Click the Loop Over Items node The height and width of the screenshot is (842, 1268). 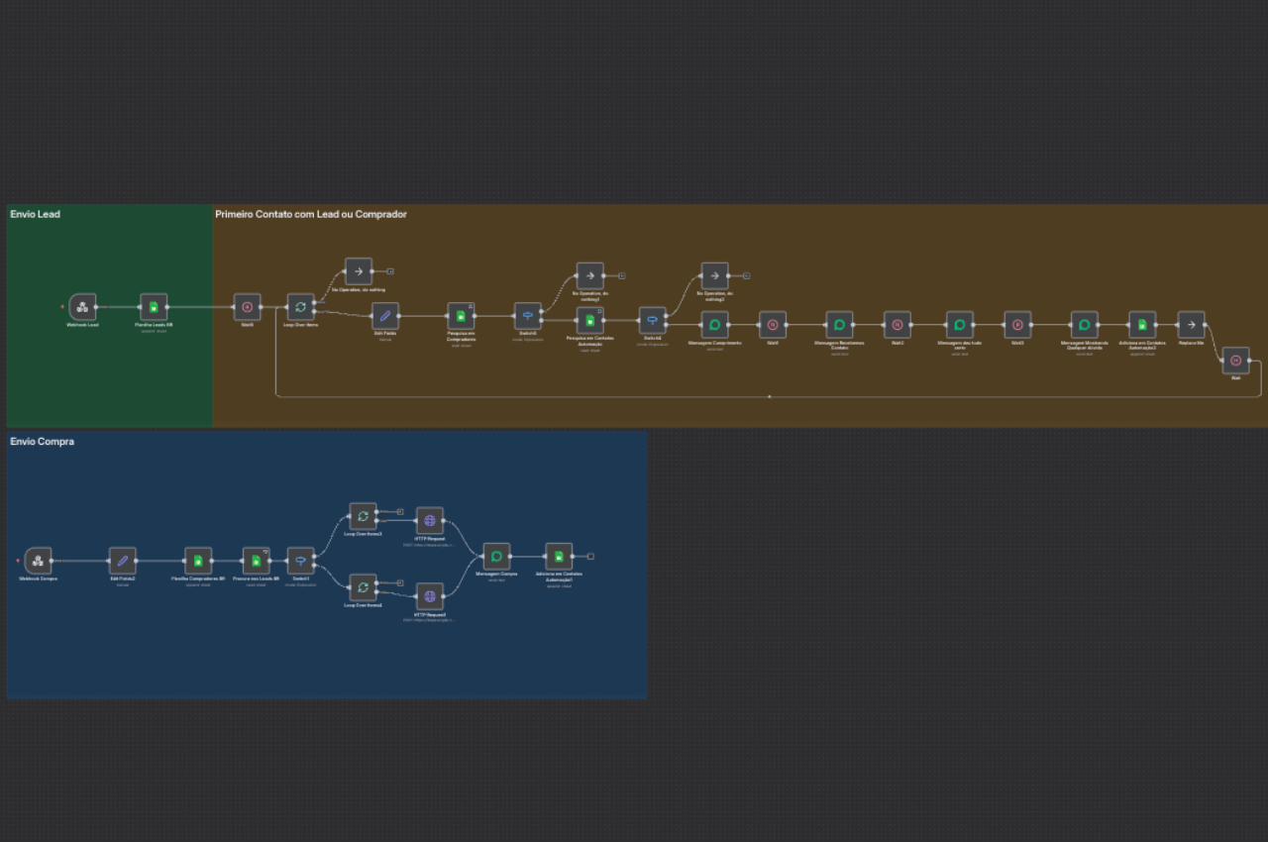[x=301, y=307]
